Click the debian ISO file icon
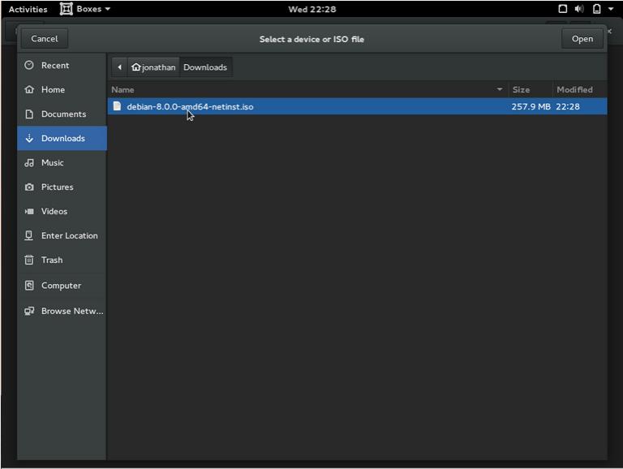 tap(117, 106)
